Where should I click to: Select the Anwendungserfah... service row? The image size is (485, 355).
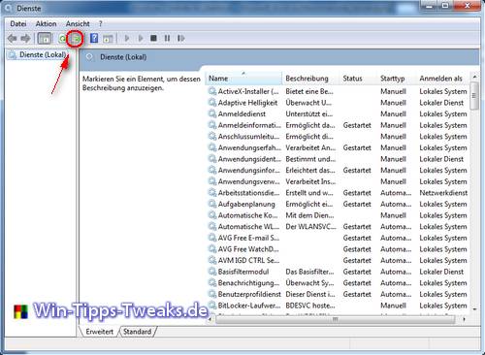click(339, 148)
